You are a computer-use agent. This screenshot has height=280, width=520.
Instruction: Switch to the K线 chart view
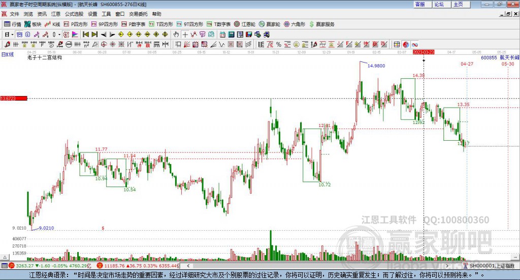click(52, 24)
